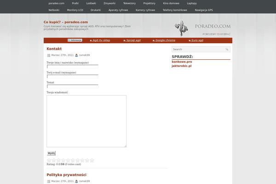The width and height of the screenshot is (276, 184).
Task: Click the message text area resize handle
Action: 125,146
